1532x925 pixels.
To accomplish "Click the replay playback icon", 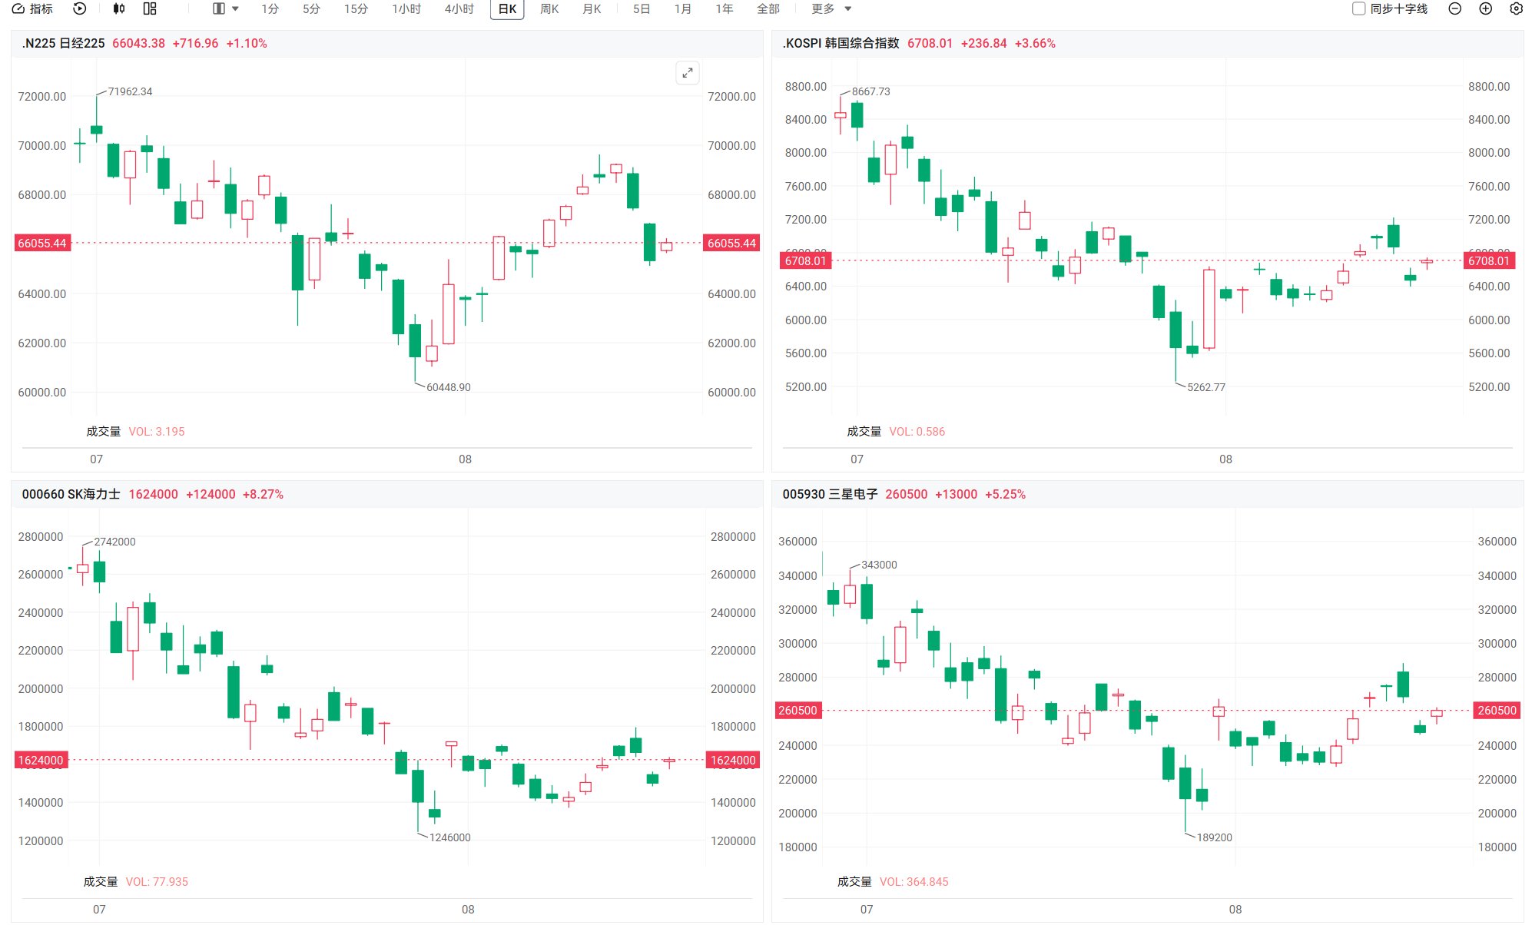I will 80,8.
